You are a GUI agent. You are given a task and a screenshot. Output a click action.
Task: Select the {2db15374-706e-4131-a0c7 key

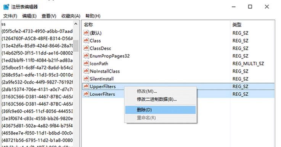click(37, 89)
